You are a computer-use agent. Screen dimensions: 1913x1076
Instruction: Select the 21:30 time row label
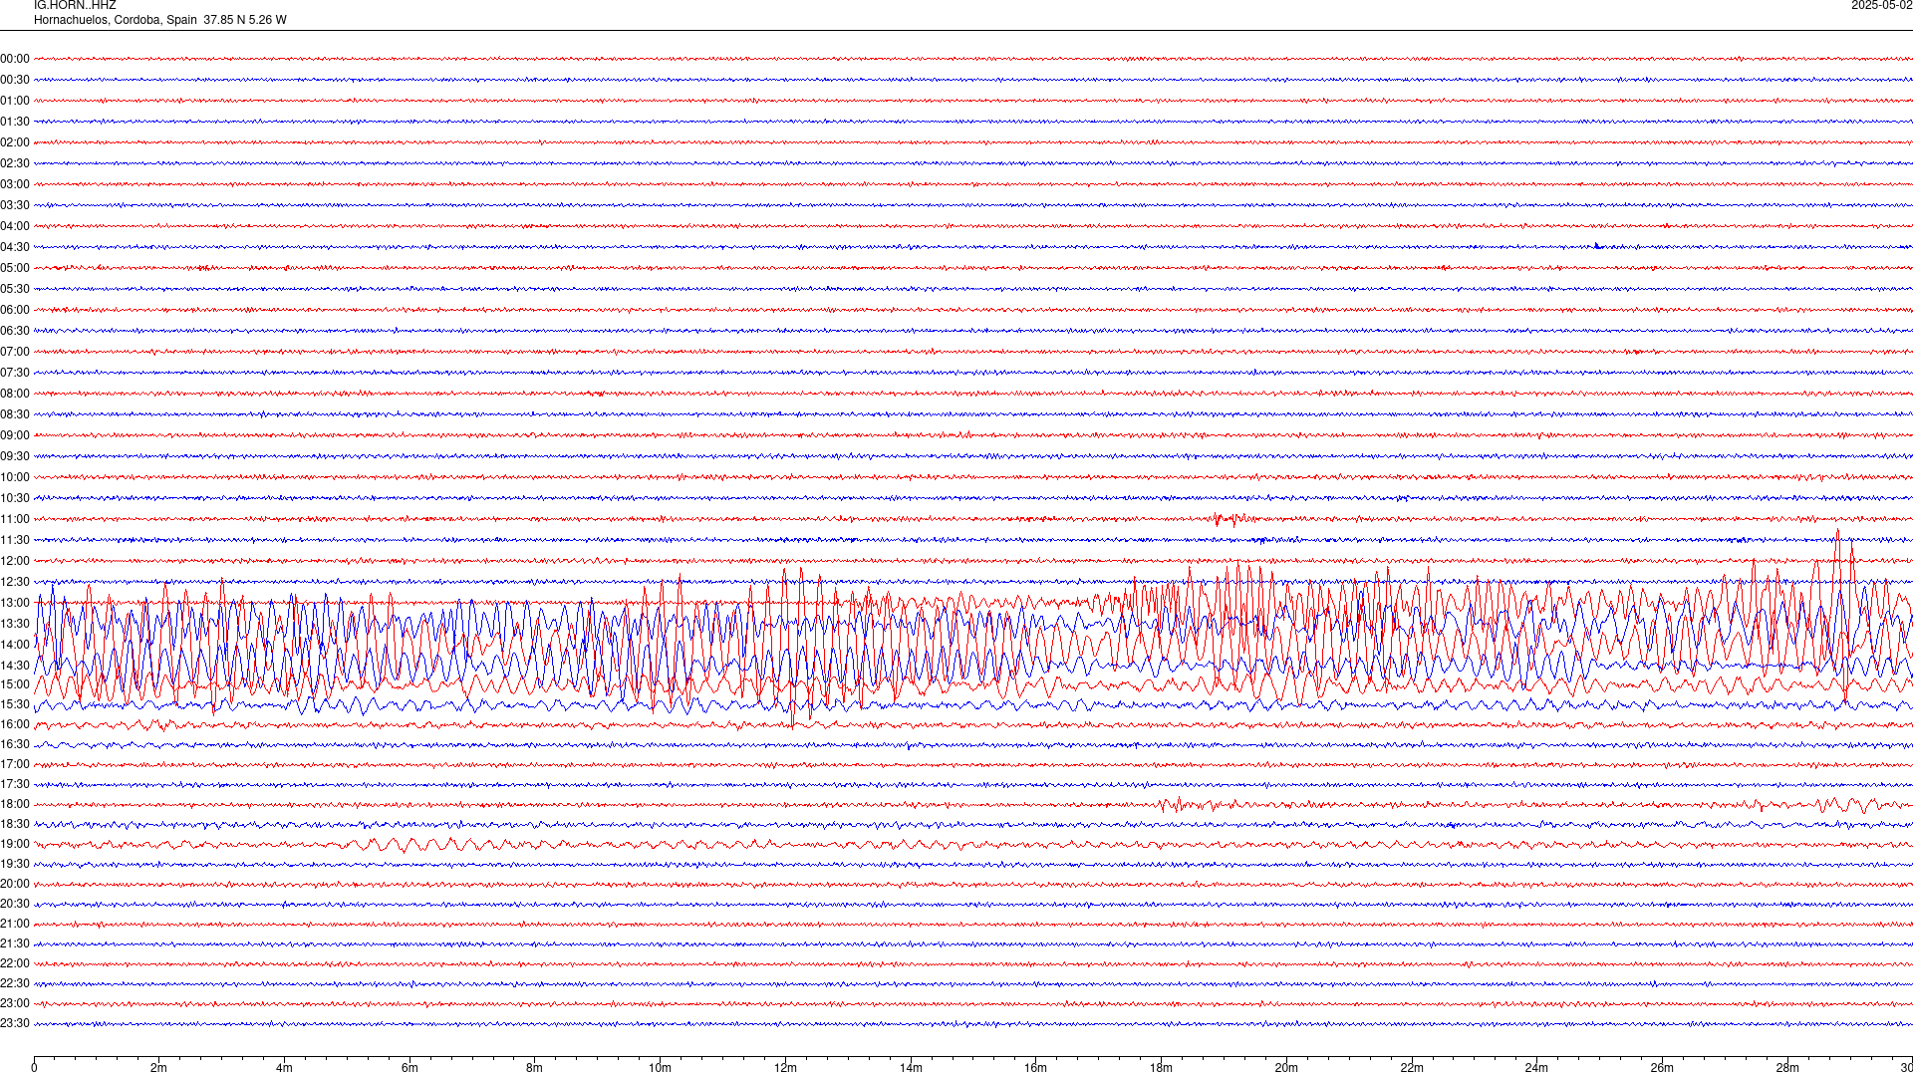(x=15, y=943)
